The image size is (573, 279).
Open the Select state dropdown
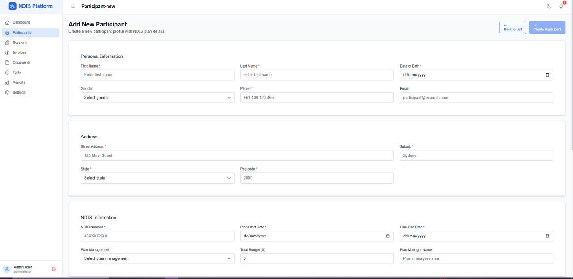pyautogui.click(x=158, y=178)
